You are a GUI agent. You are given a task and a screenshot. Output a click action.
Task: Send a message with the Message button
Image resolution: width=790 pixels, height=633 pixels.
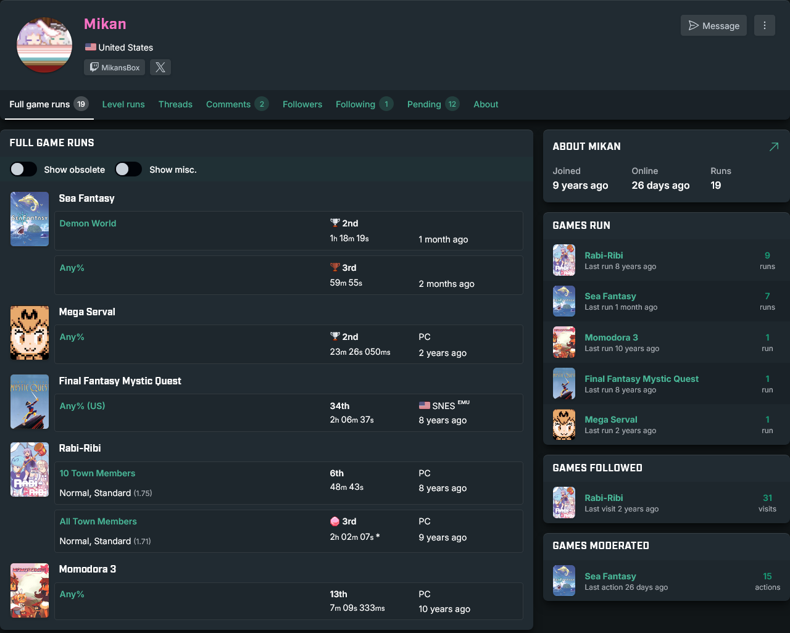713,25
